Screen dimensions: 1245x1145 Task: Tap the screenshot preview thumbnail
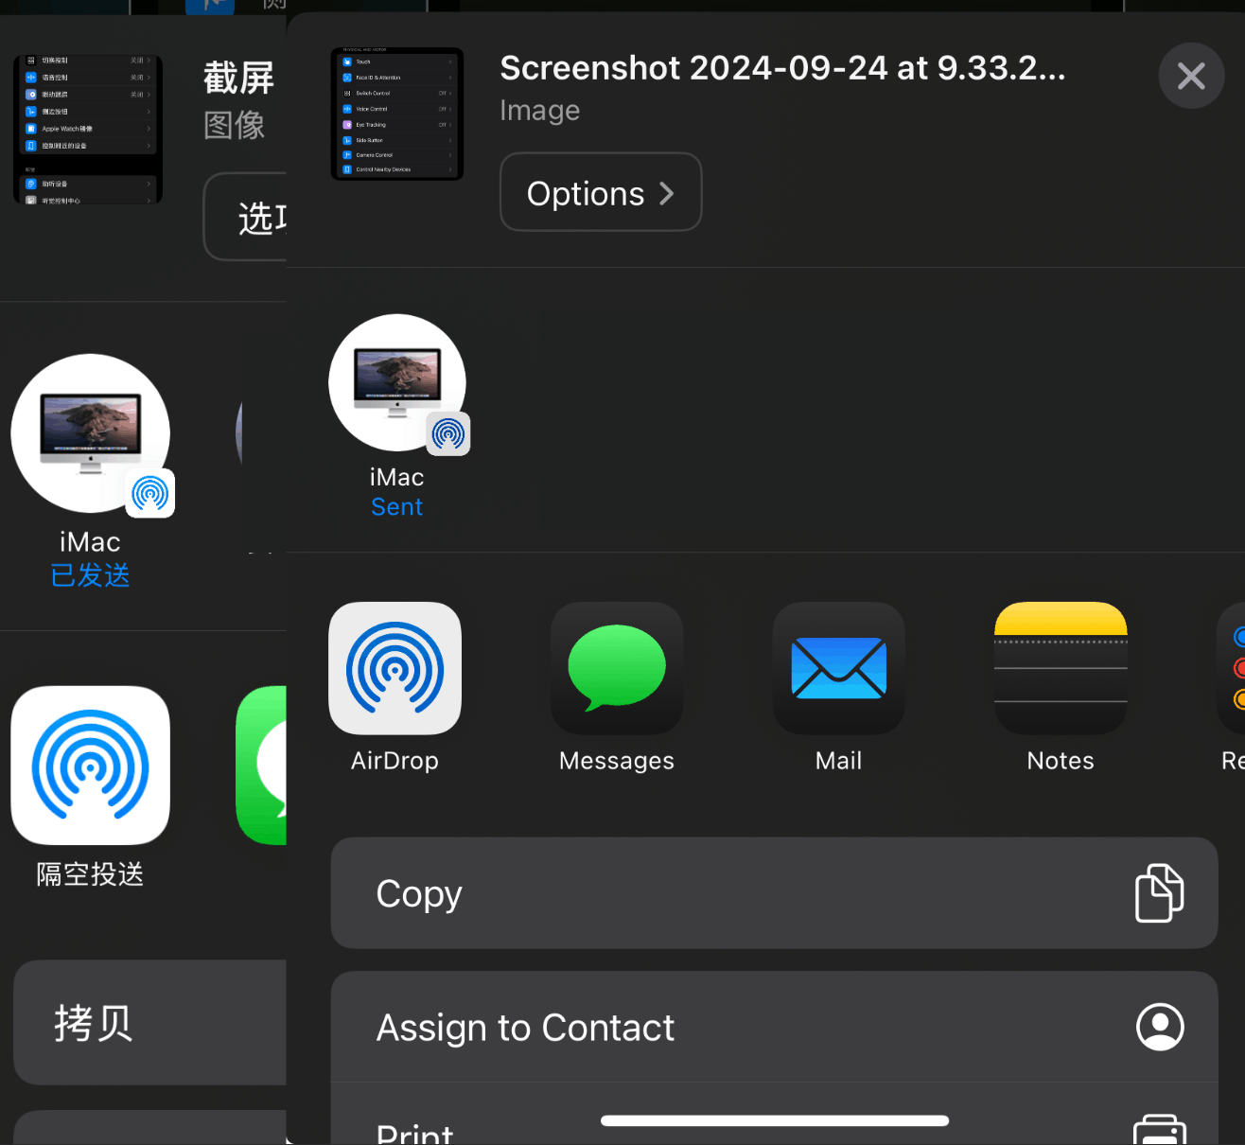396,113
